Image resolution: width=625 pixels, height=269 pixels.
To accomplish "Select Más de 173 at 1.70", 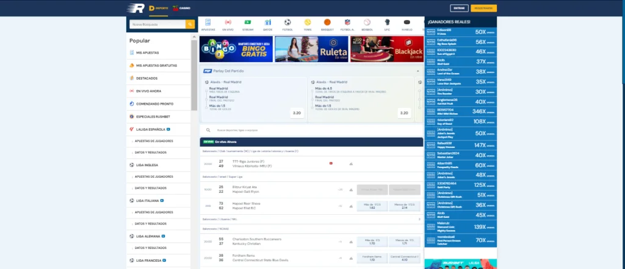I will pos(372,242).
